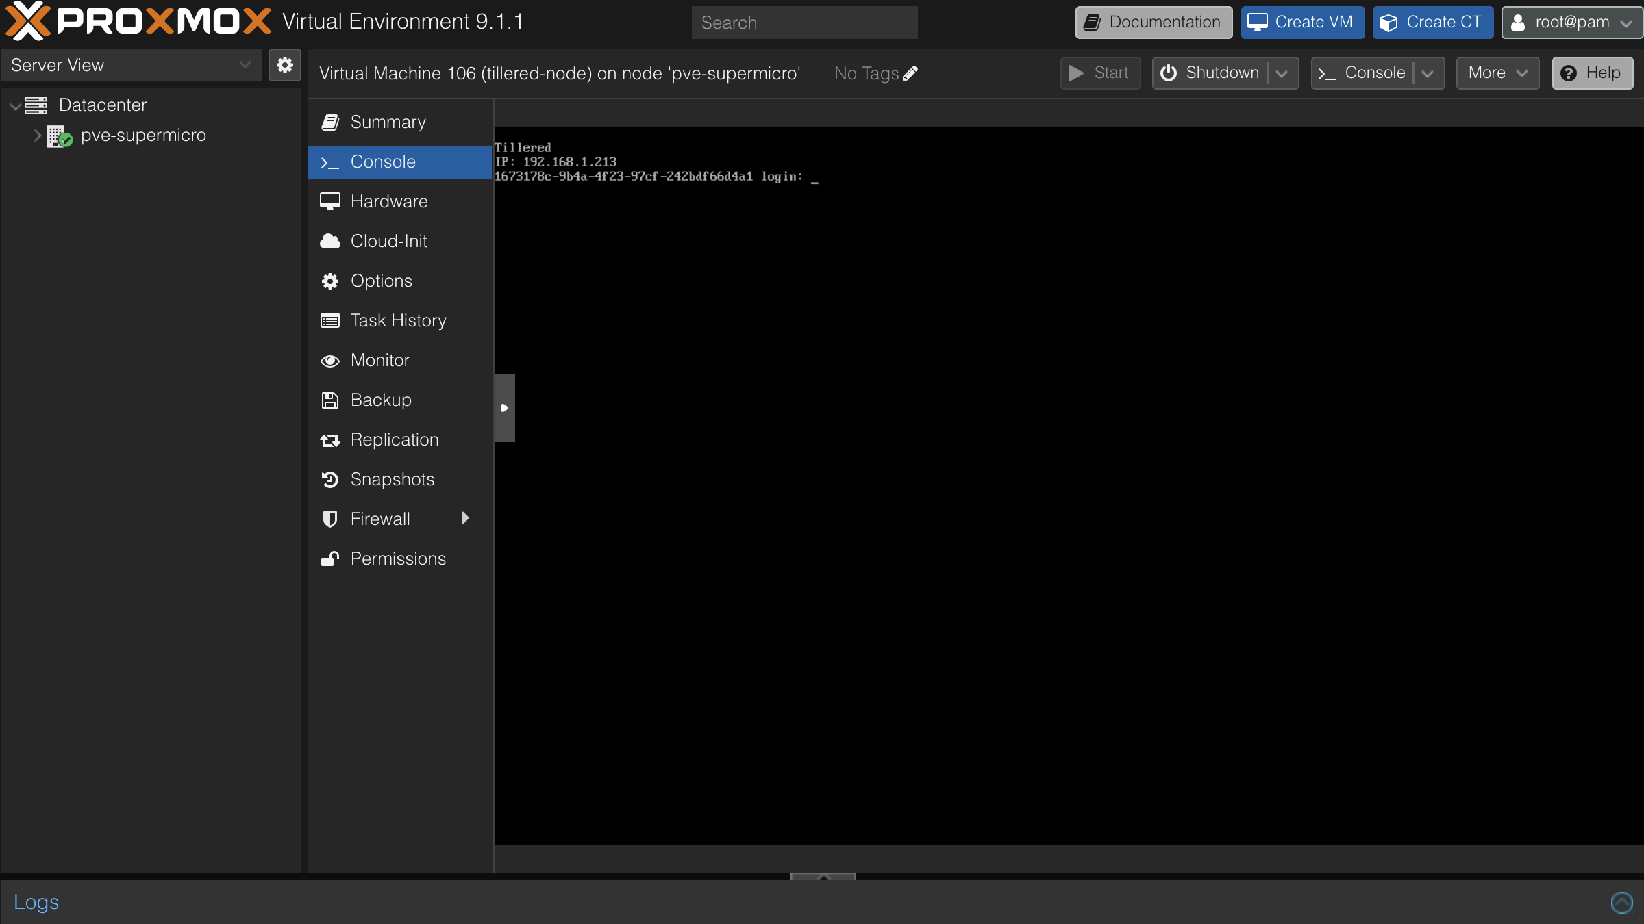This screenshot has width=1644, height=924.
Task: Click the log panel splitter handle
Action: pos(823,876)
